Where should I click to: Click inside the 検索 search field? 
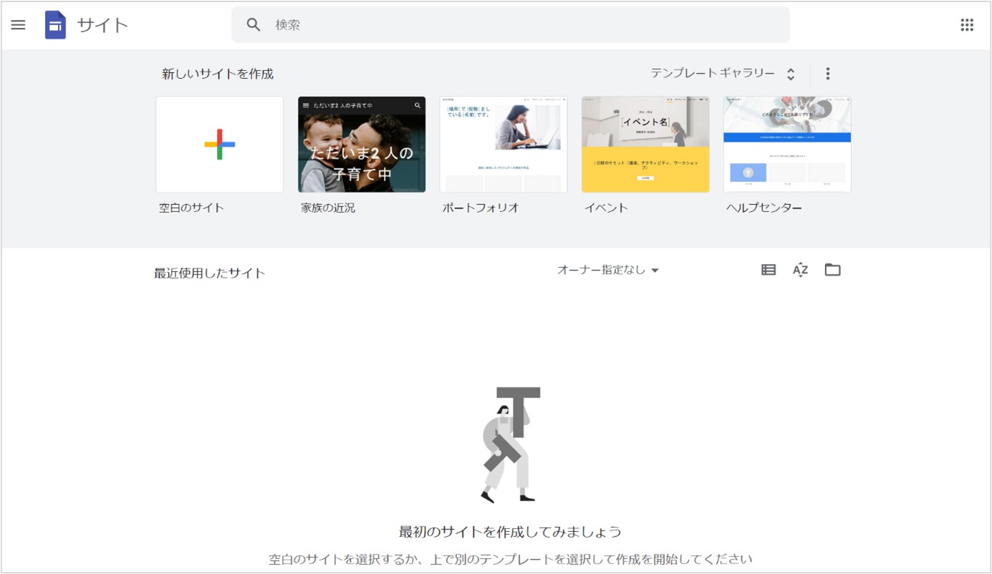[523, 25]
